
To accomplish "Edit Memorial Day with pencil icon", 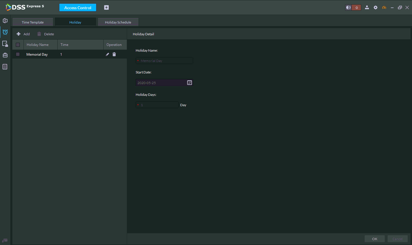I will (x=107, y=54).
